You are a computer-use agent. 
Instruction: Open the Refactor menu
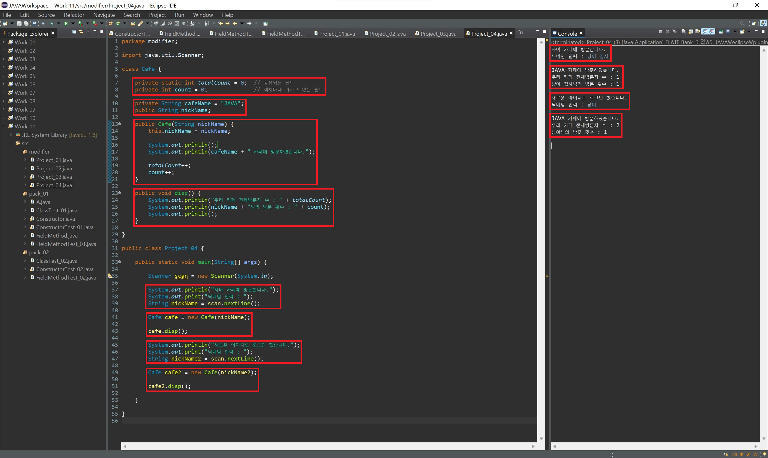click(74, 15)
